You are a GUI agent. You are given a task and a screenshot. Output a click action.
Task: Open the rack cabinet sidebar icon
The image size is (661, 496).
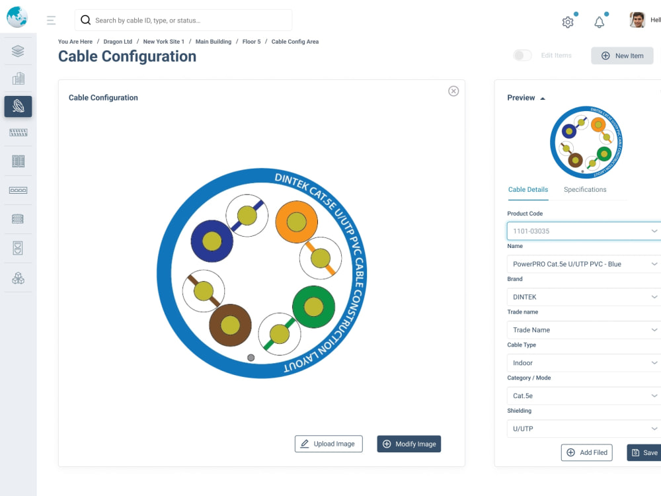18,161
